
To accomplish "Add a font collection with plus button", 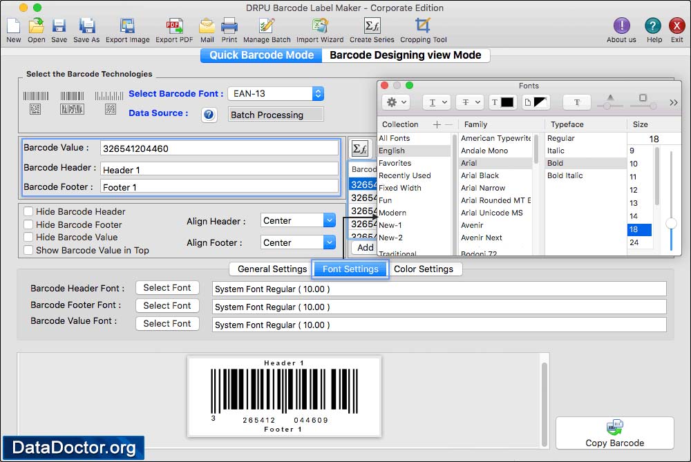I will (437, 124).
